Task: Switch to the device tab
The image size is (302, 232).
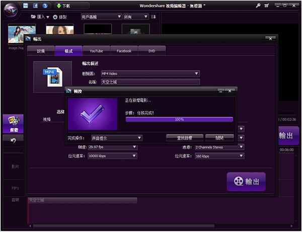Action: click(41, 51)
